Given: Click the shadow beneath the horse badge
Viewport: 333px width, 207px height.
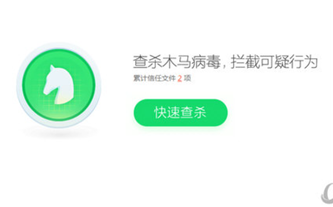Looking at the screenshot, I should [x=60, y=132].
